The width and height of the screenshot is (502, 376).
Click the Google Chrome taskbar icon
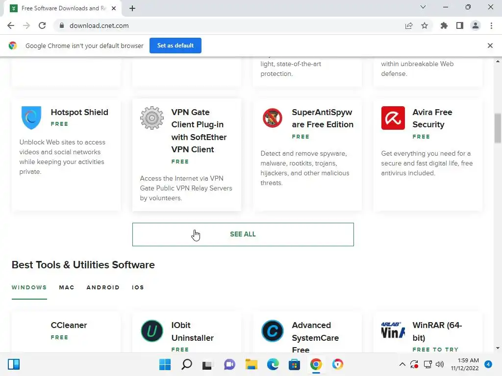pyautogui.click(x=316, y=364)
